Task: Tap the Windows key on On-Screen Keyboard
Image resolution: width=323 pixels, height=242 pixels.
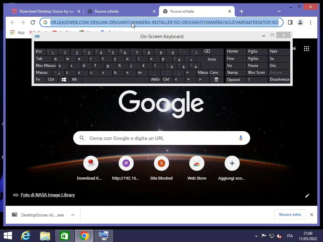Action: 64,79
